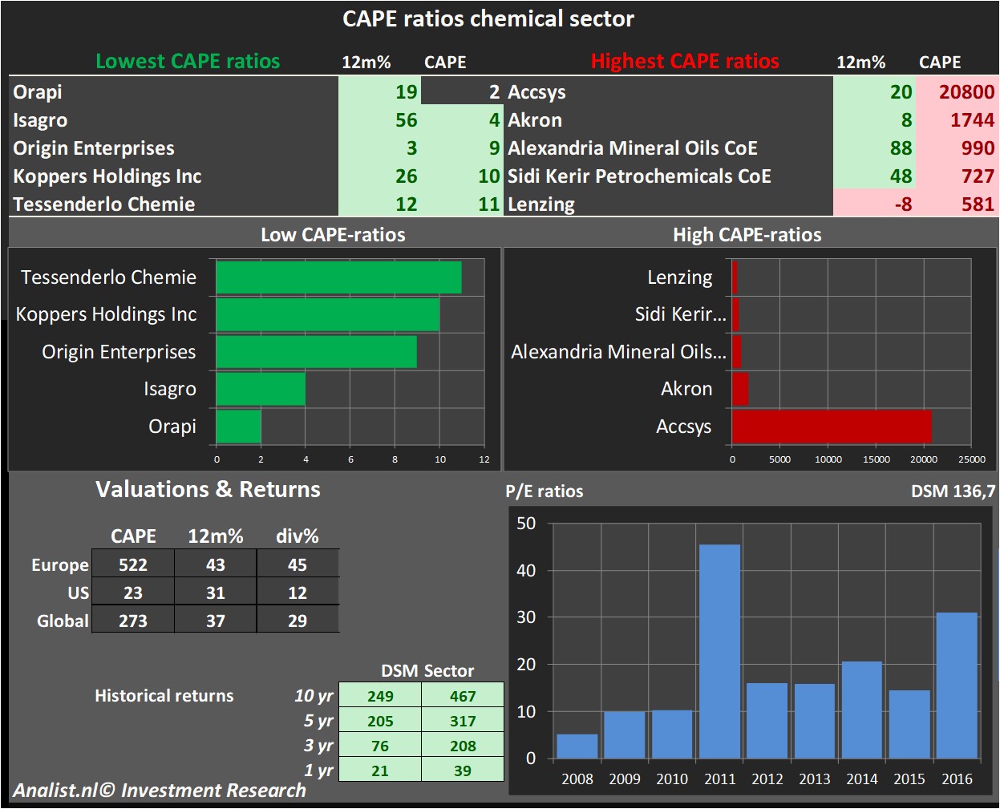Click the 1 yr Sector return cell 39
Viewport: 1000px width, 809px height.
pyautogui.click(x=463, y=771)
